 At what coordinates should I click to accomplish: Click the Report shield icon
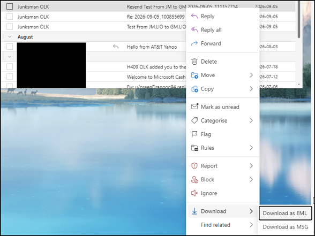click(x=194, y=166)
